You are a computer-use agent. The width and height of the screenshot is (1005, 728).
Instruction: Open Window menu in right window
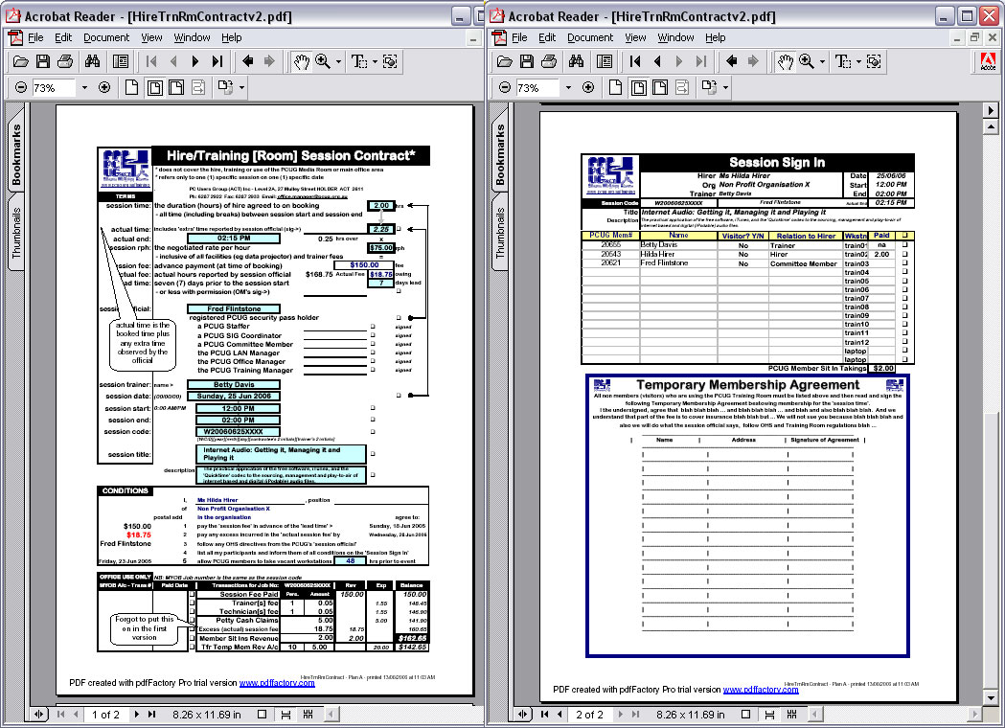pos(675,37)
